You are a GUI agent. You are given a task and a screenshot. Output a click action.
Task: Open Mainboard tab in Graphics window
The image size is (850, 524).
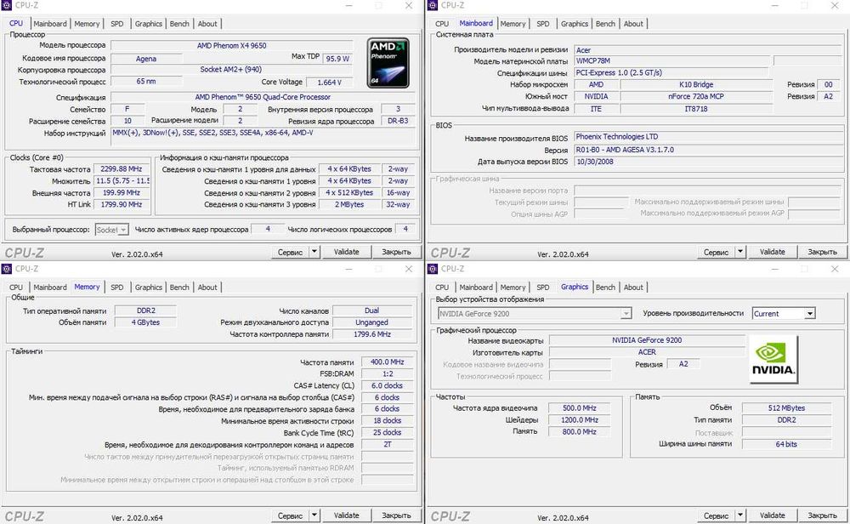point(476,288)
